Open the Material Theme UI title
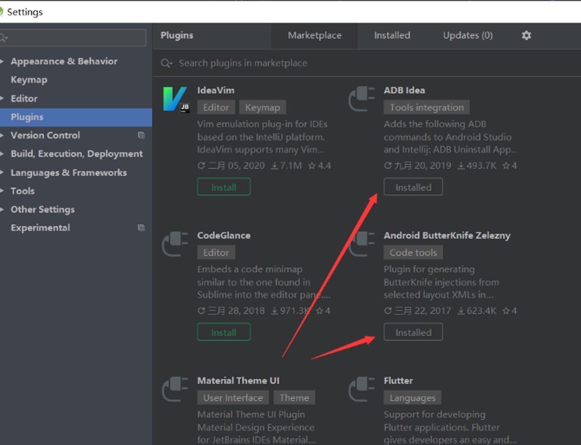The height and width of the screenshot is (445, 581). click(x=238, y=381)
